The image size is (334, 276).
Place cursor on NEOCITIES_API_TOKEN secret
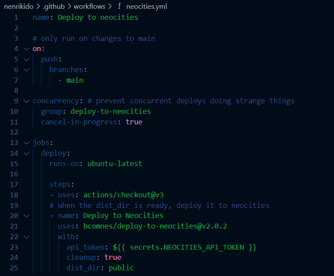click(x=203, y=247)
